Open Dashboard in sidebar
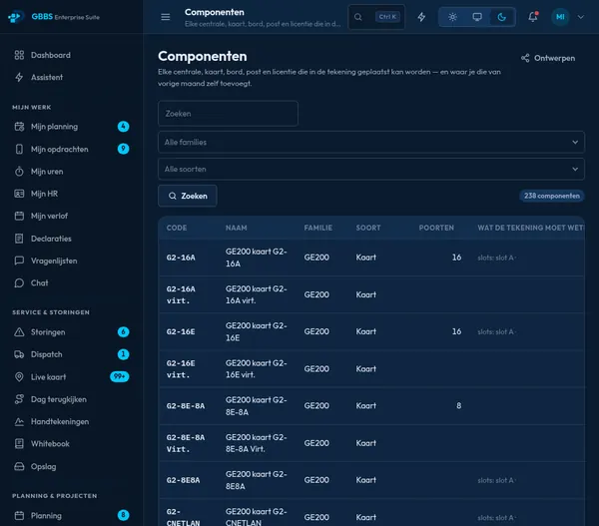 [x=72, y=55]
